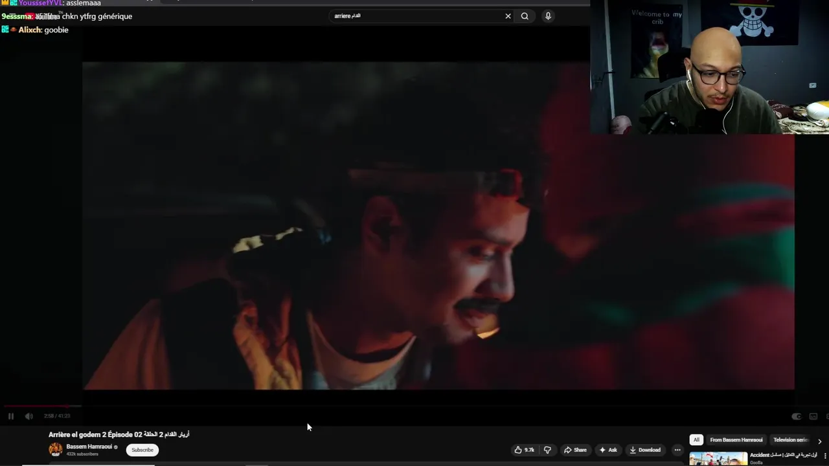Screen dimensions: 829x466
Task: Like the video showing 9.7k likes
Action: click(525, 450)
